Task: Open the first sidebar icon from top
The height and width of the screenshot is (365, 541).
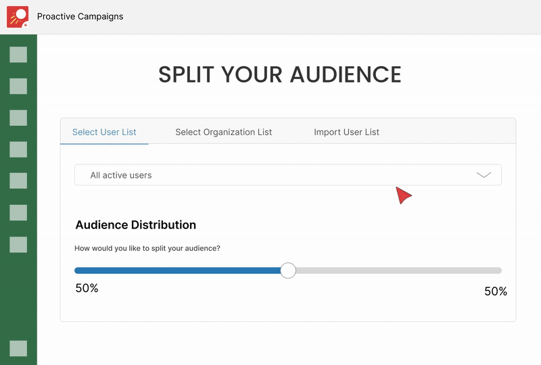Action: click(18, 55)
